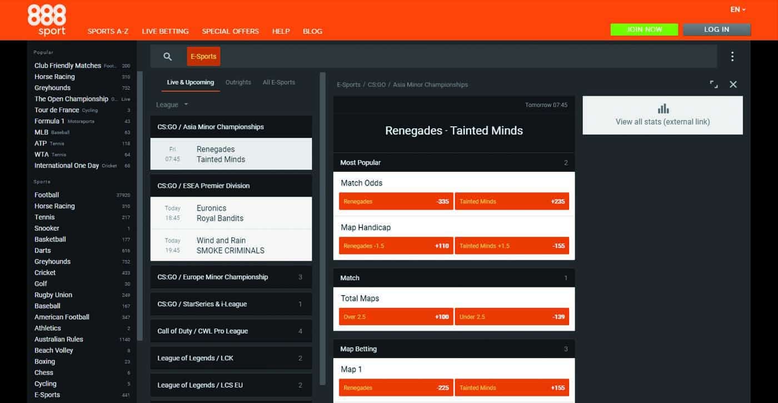Click the 888sport logo

coord(47,20)
